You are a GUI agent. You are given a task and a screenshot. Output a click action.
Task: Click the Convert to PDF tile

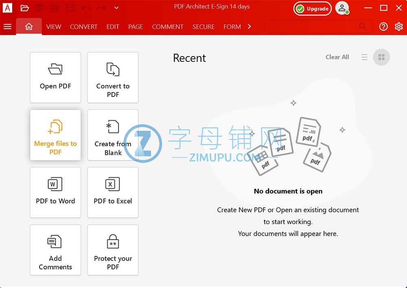coord(113,78)
